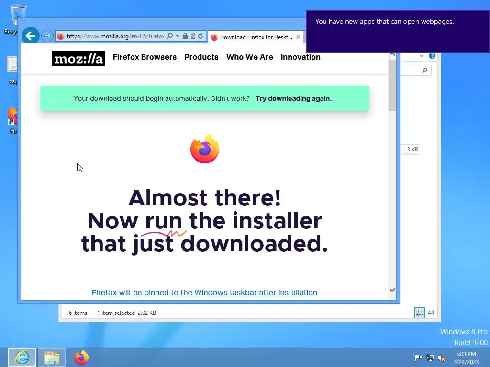Open Internet Explorer from the taskbar

pyautogui.click(x=22, y=357)
